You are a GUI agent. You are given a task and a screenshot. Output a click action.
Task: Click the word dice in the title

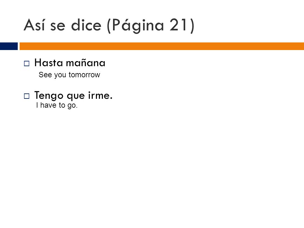click(x=86, y=25)
